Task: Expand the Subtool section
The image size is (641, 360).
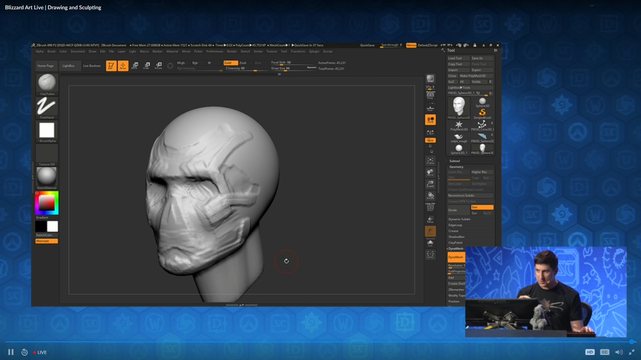Action: coord(454,161)
